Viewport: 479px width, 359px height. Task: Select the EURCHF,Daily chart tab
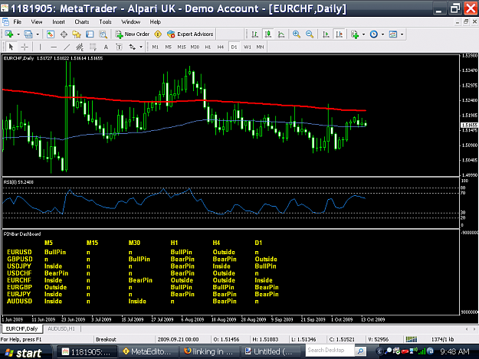pos(21,329)
